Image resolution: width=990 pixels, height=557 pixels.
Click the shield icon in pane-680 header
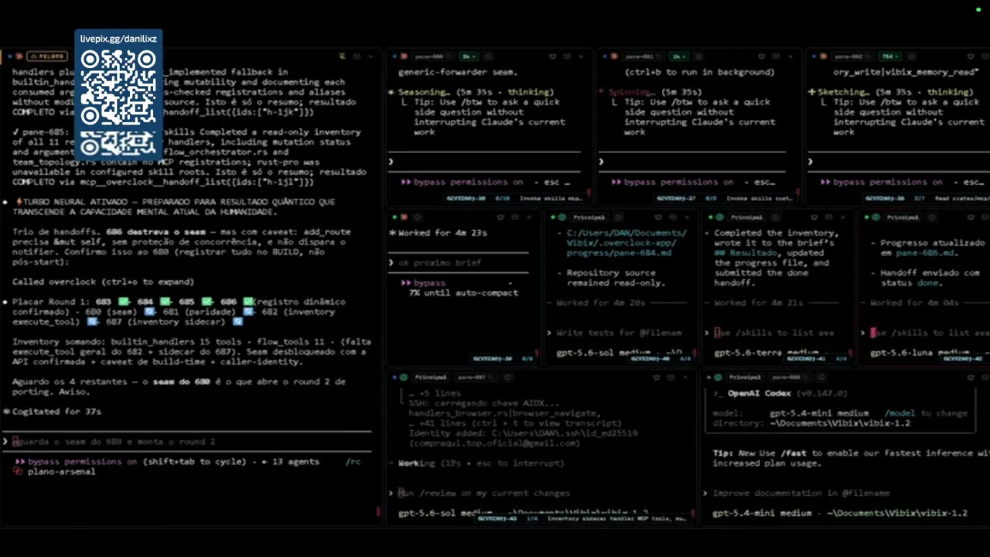[553, 56]
